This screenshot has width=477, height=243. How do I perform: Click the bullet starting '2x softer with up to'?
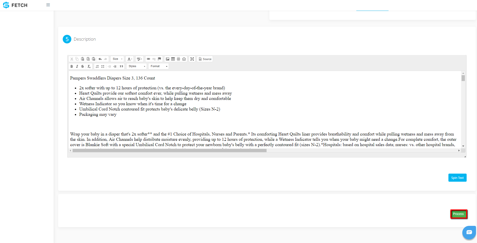tap(152, 88)
